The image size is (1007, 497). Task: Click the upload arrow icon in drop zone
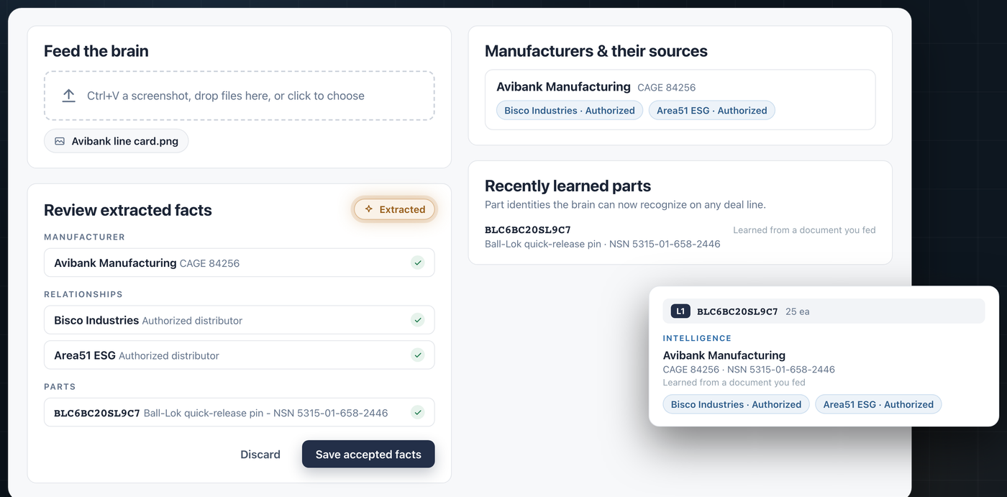pos(69,96)
